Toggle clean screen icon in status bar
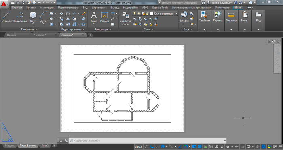This screenshot has width=283, height=150. click(x=275, y=147)
